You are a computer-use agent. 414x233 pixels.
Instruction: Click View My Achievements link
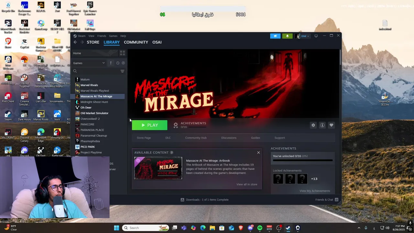(x=315, y=191)
